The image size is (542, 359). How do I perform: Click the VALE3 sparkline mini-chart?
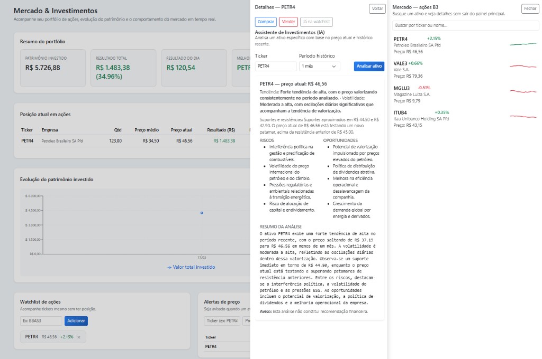point(523,67)
